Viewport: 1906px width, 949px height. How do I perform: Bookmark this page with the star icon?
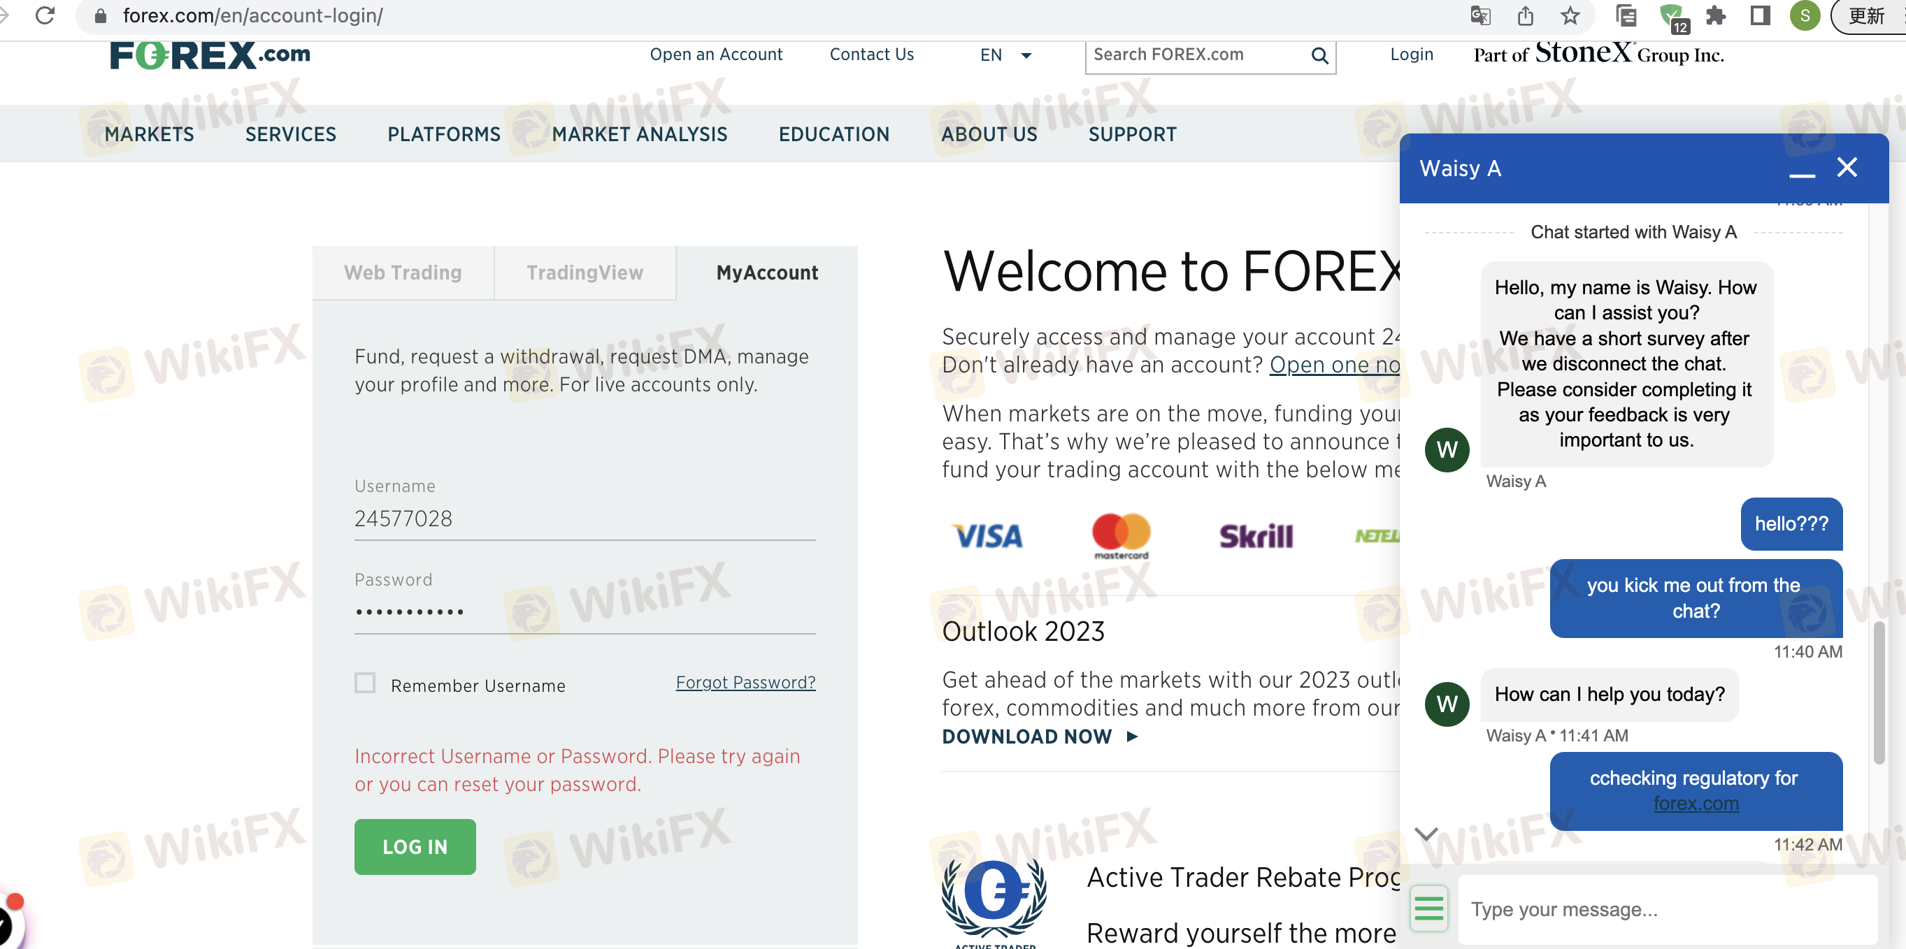click(1570, 15)
